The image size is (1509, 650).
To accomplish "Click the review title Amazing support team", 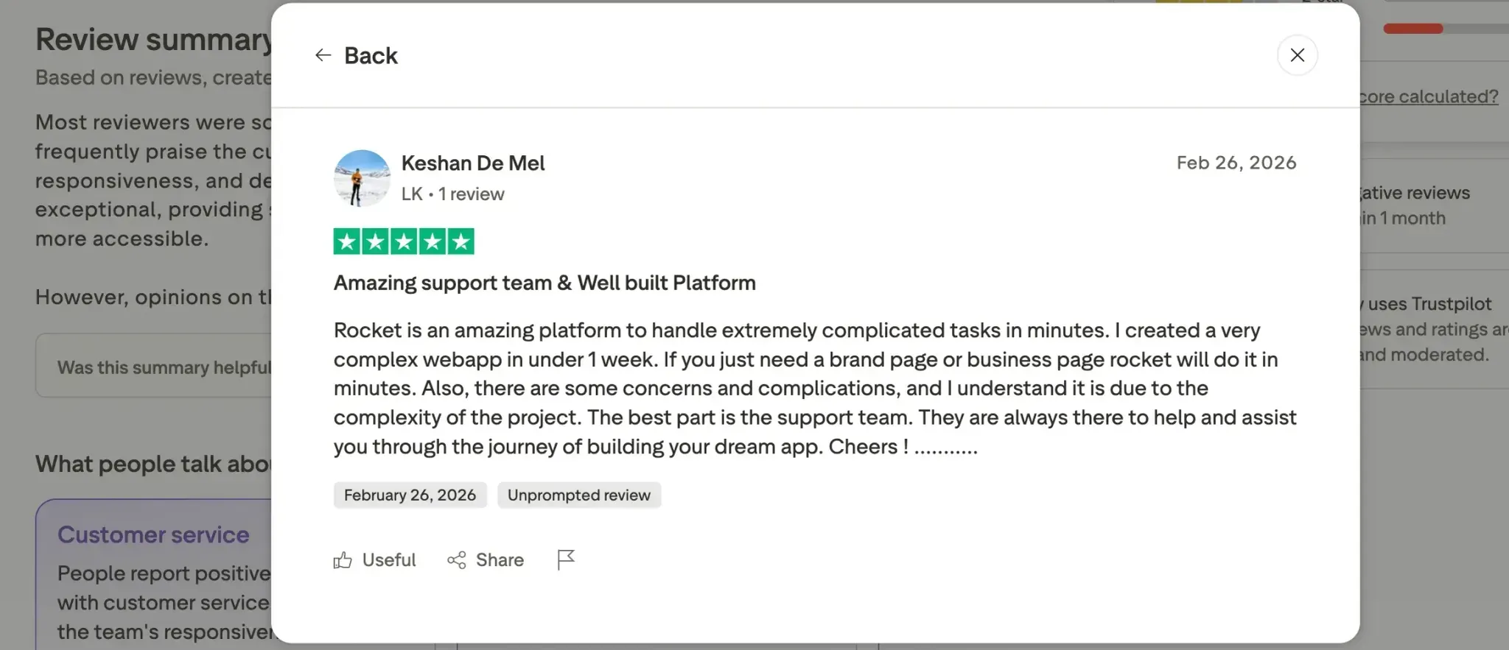I will click(x=545, y=283).
